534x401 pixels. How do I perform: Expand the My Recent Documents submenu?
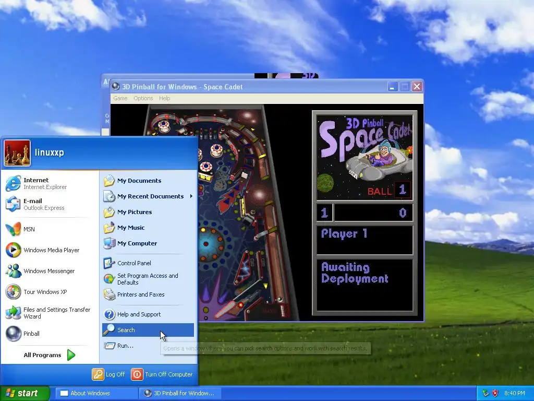click(x=148, y=196)
